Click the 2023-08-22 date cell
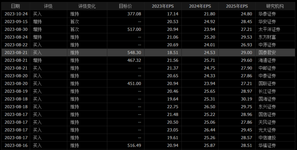 tap(16, 45)
